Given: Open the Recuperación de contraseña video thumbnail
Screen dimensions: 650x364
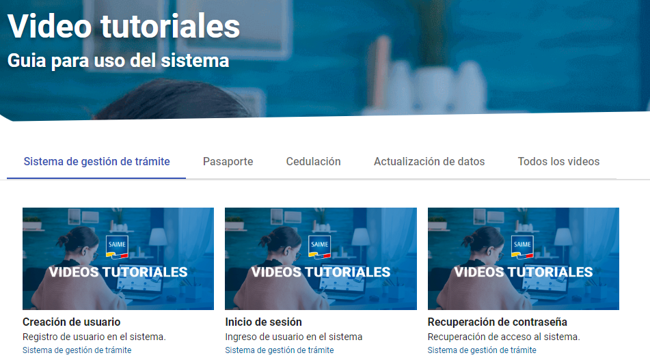Looking at the screenshot, I should [523, 259].
